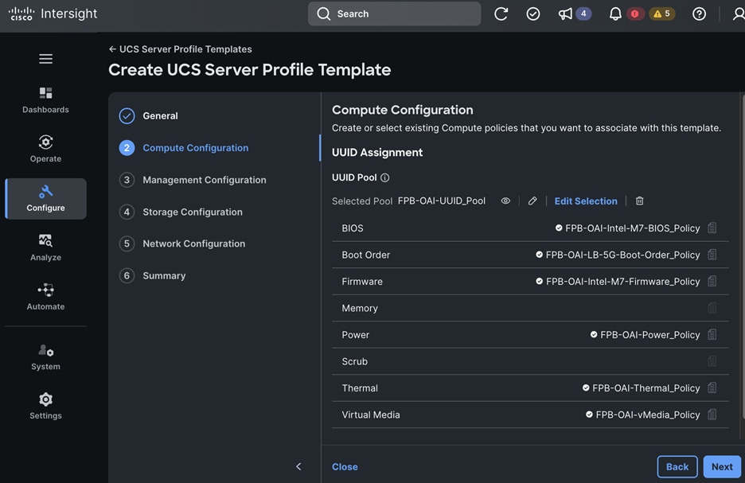
Task: Click the Memory row label
Action: pyautogui.click(x=360, y=308)
